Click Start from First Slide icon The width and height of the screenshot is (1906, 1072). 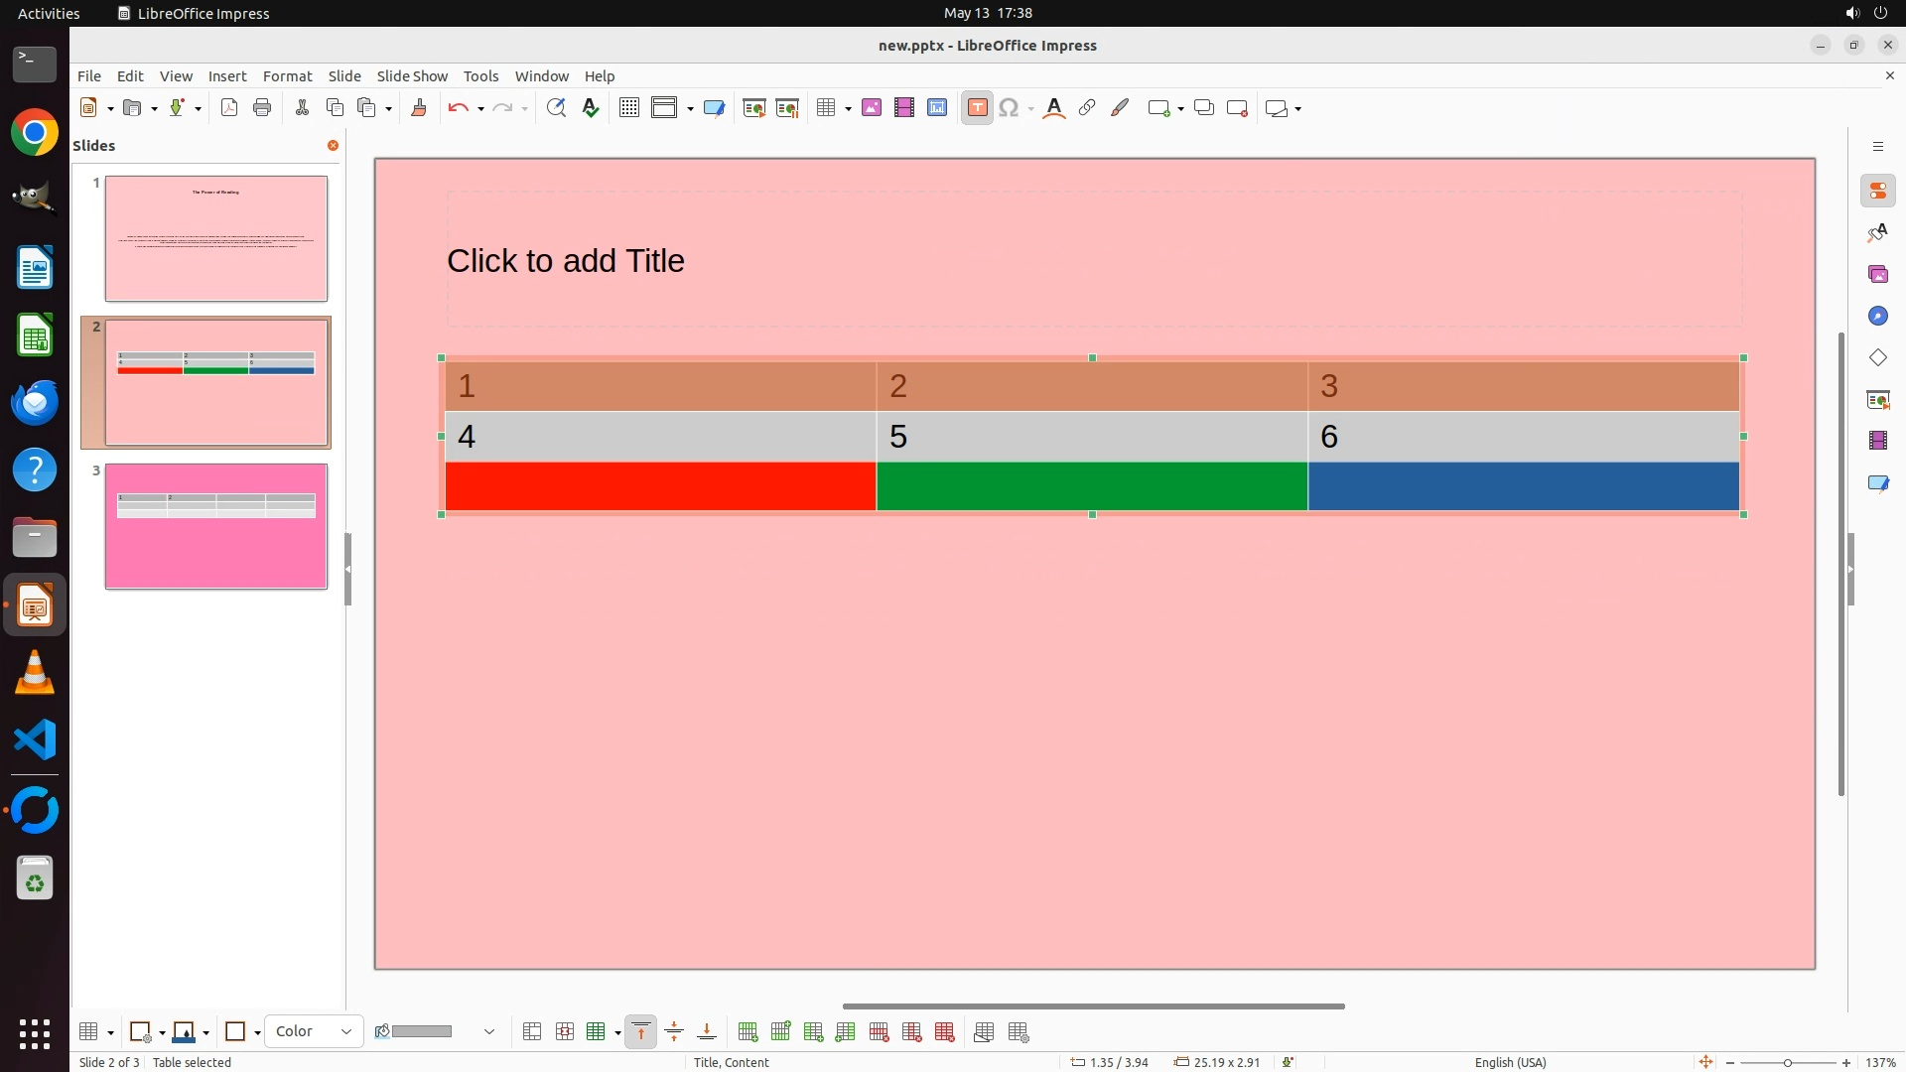[753, 108]
